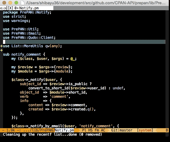Click the 'subject_id' hash key
Image resolution: width=170 pixels, height=142 pixels.
(30, 84)
